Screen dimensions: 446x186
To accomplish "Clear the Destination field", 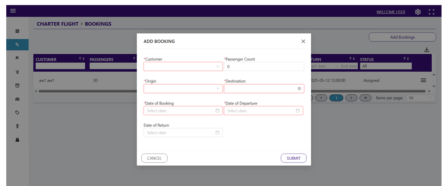I will (x=299, y=89).
